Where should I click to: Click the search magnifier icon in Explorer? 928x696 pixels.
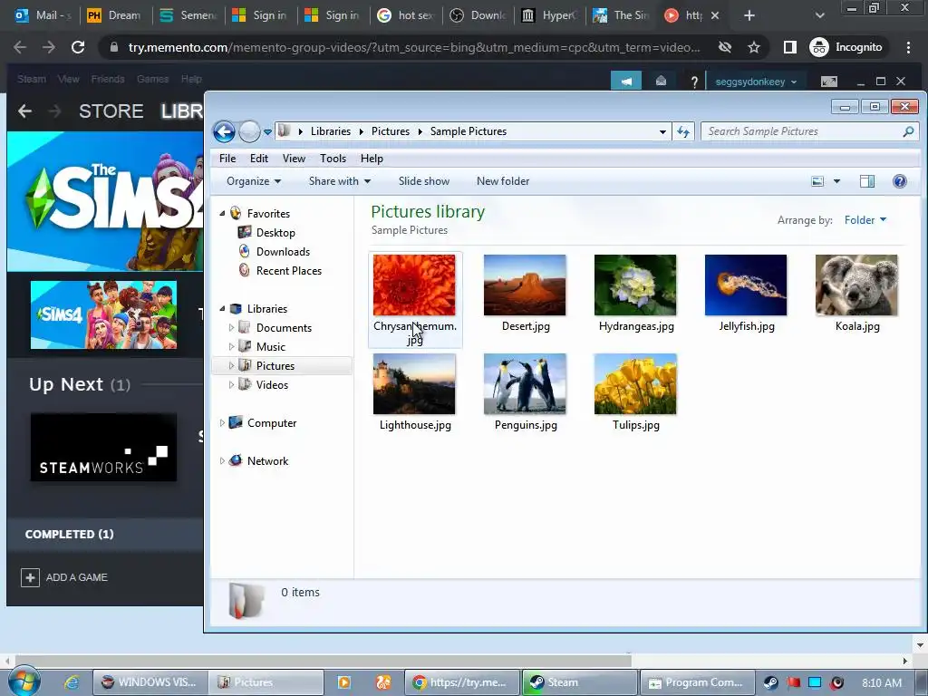[908, 131]
